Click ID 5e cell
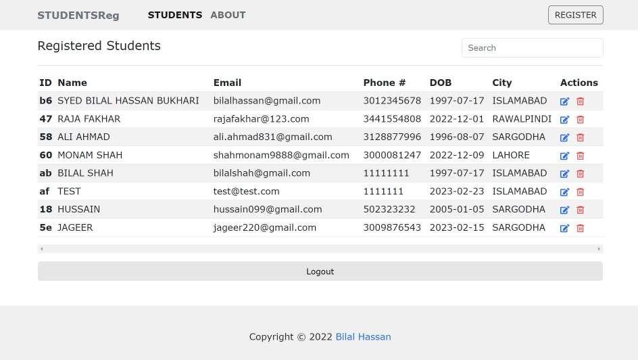638x360 pixels. click(x=45, y=227)
